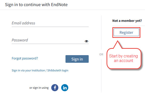Open the Forgot password? link

pyautogui.click(x=25, y=58)
